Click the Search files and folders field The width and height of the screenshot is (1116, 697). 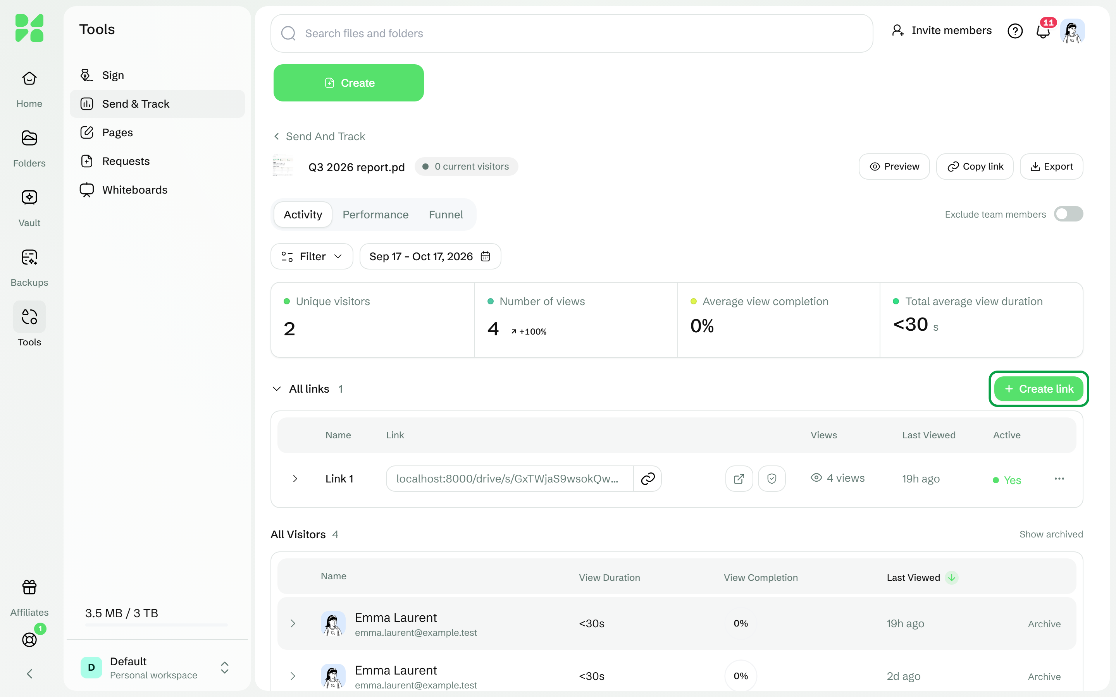[x=572, y=33]
